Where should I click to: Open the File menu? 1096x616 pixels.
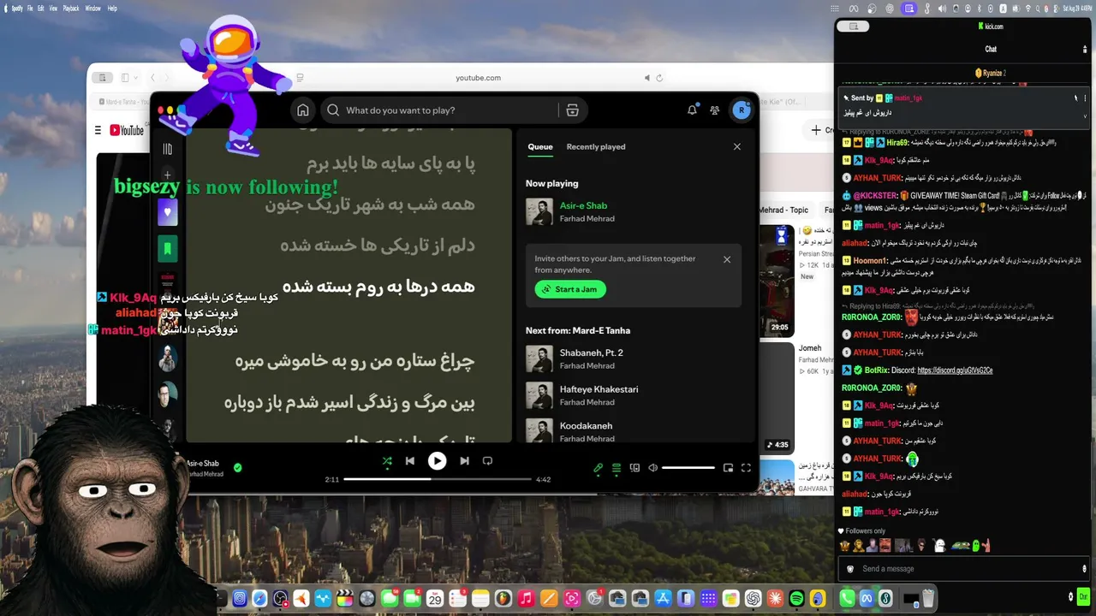31,9
